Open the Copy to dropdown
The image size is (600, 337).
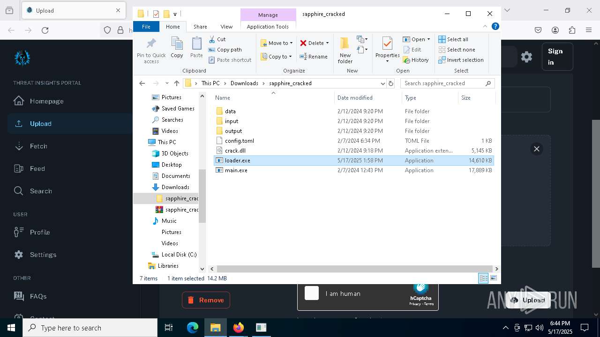(276, 57)
